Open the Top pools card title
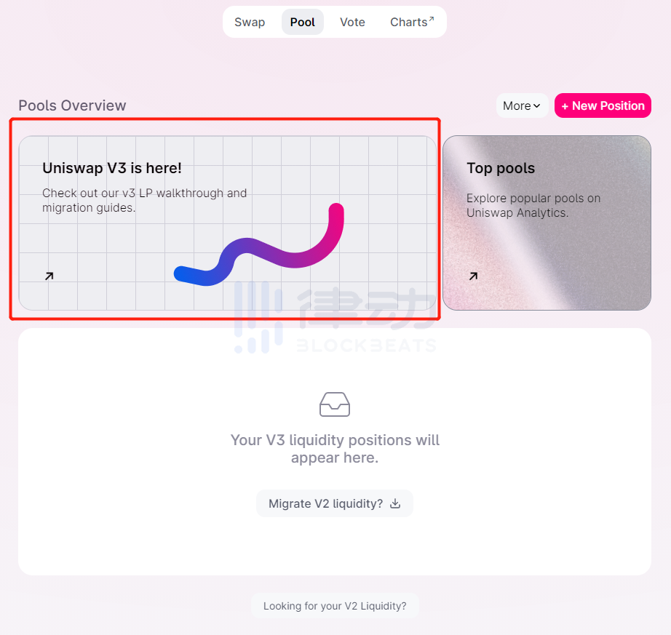This screenshot has height=635, width=671. tap(501, 168)
